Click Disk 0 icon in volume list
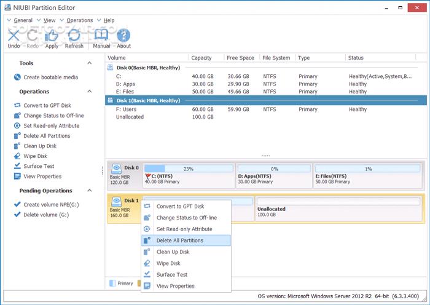This screenshot has height=305, width=430. (x=110, y=67)
